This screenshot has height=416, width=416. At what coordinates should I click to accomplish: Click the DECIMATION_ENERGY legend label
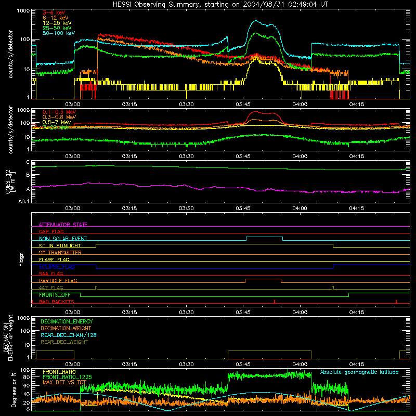[x=67, y=321]
